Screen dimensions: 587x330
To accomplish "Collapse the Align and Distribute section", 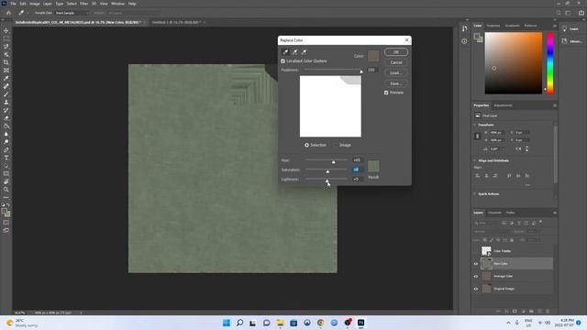I will (x=475, y=160).
